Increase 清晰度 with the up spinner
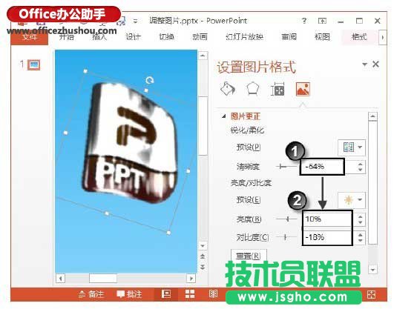The height and width of the screenshot is (309, 394). pyautogui.click(x=361, y=164)
